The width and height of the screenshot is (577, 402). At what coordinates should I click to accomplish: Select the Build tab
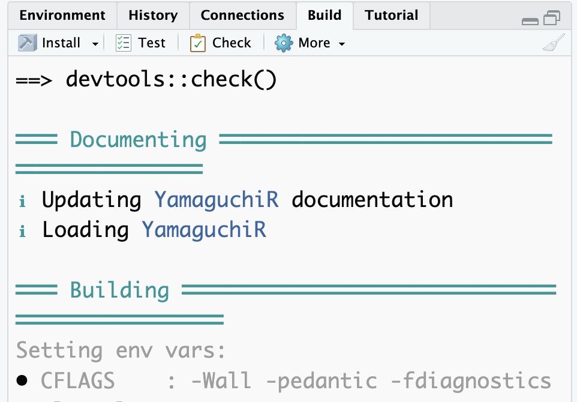click(x=324, y=15)
